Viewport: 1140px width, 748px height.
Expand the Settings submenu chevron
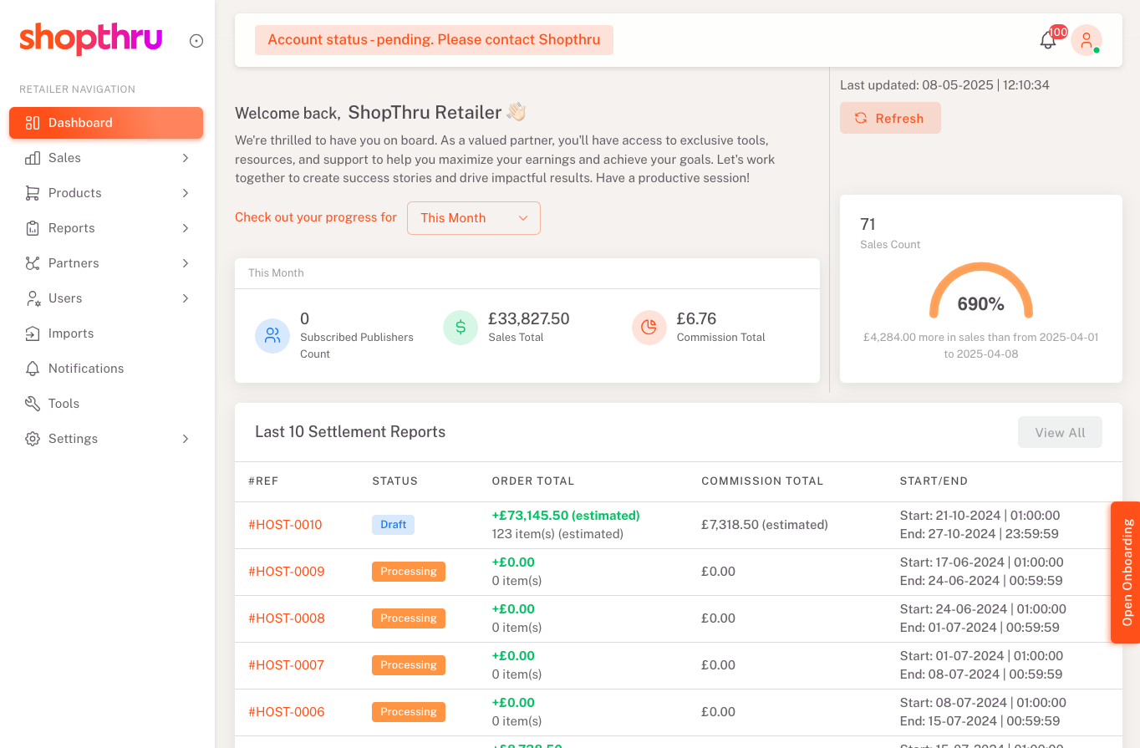click(x=186, y=439)
